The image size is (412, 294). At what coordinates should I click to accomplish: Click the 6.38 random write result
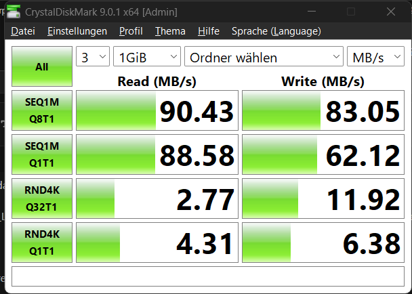pos(323,243)
